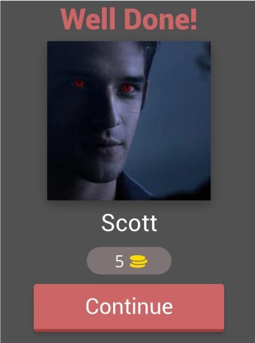Click the word Continue on red button
The width and height of the screenshot is (255, 343).
[x=129, y=306]
